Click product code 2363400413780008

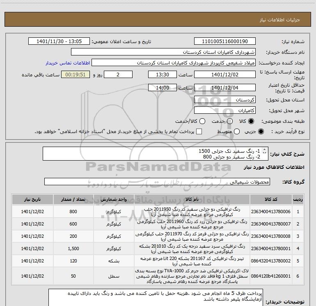271,236
